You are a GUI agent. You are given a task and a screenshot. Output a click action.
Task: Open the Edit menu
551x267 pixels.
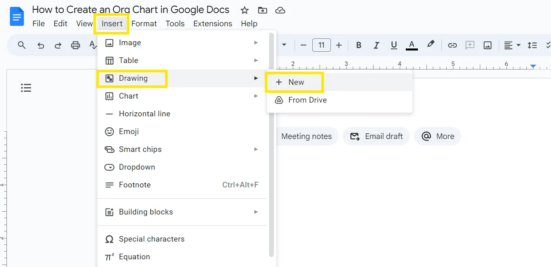point(61,24)
